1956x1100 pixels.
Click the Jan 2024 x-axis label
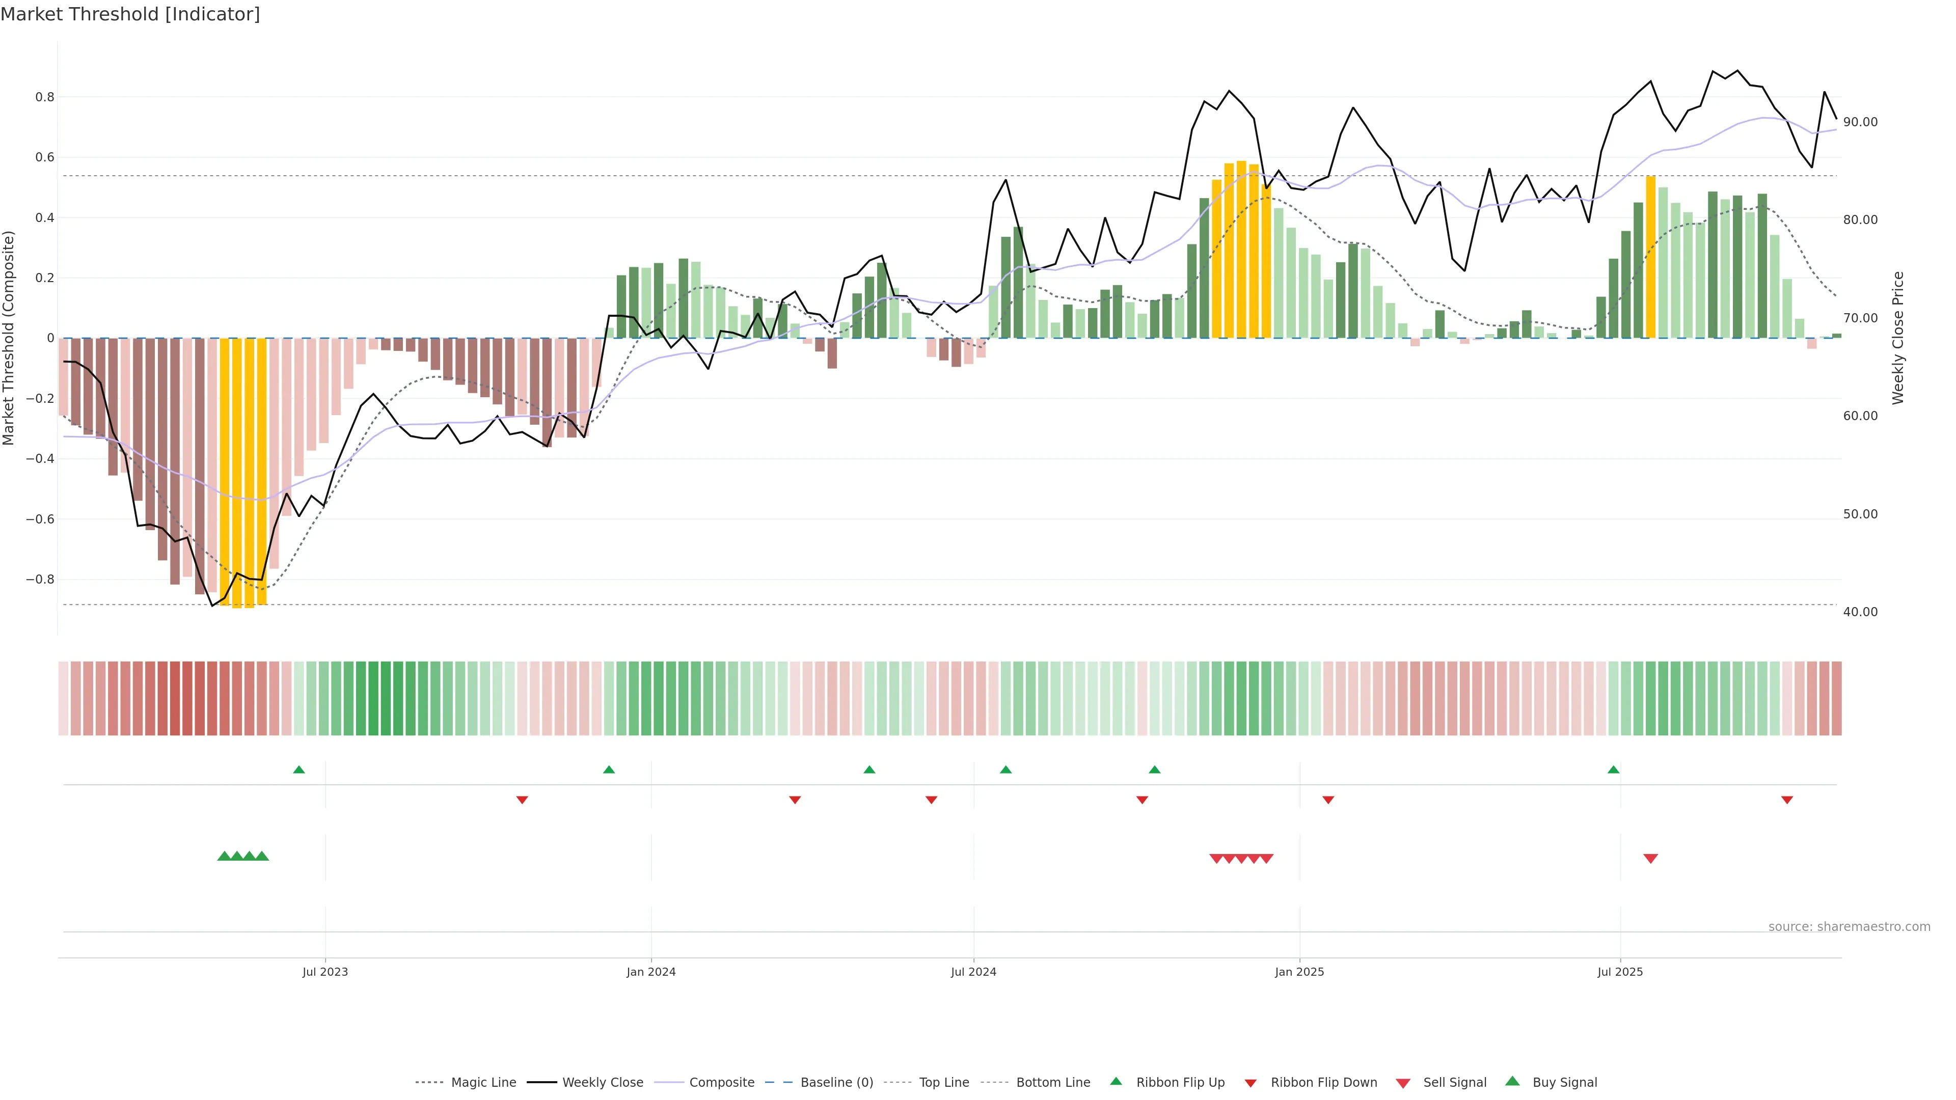coord(651,972)
